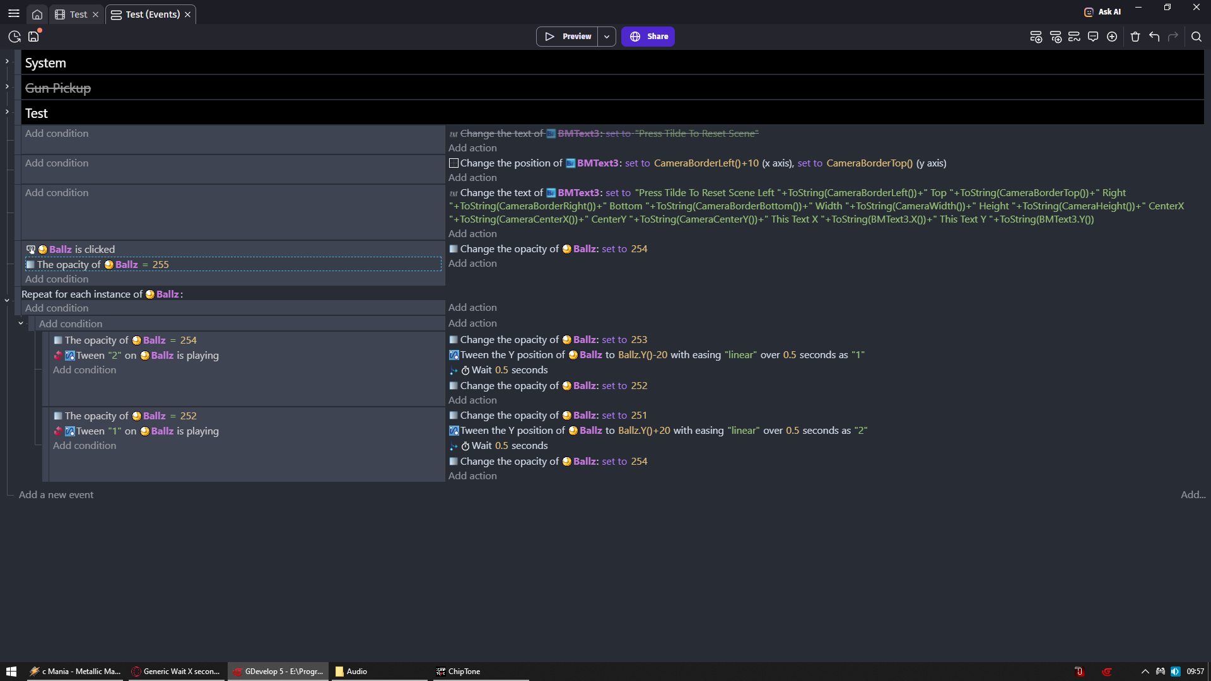Click the Add a sub-event toolbar icon
The image size is (1211, 681).
(1055, 37)
